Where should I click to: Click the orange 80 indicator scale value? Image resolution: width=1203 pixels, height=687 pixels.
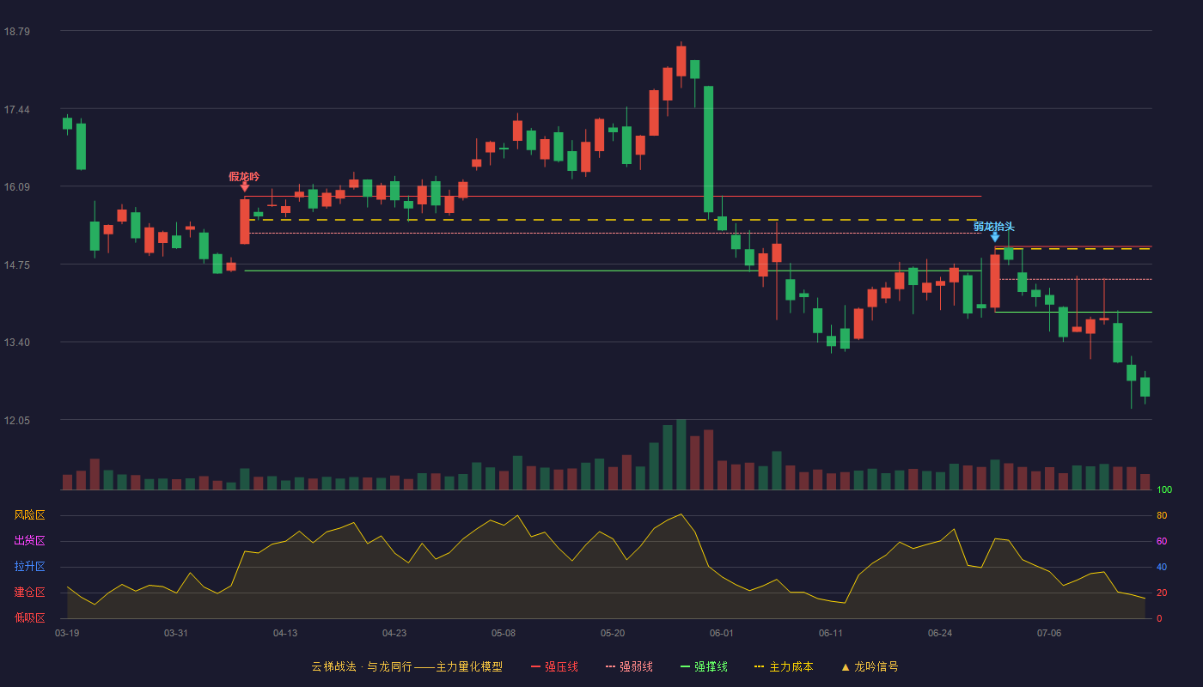(1162, 515)
